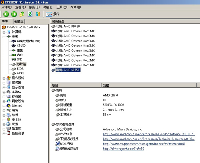Select device row 北桥: AMD RD890
Screen dimensions: 200x163
tap(66, 26)
